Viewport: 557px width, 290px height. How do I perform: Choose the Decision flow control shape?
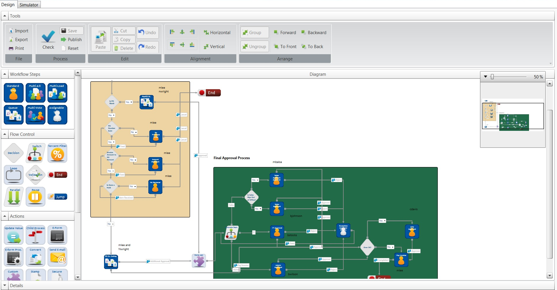pos(13,153)
